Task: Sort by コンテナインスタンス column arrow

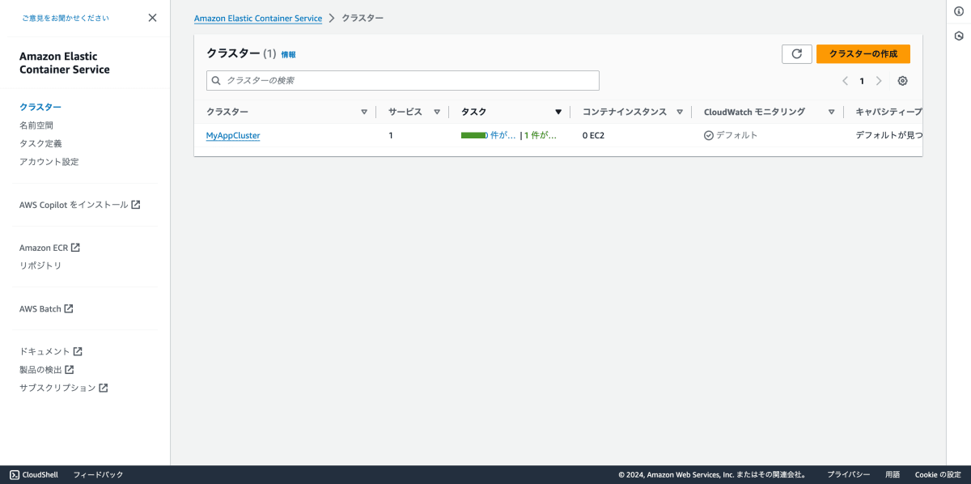Action: (680, 112)
